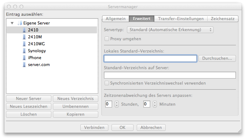Open the Servertyp dropdown menu
The image size is (246, 139).
(x=170, y=30)
